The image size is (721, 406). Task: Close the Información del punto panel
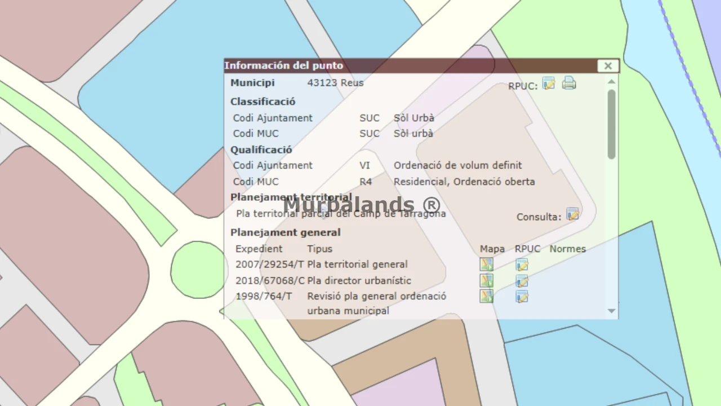[608, 66]
